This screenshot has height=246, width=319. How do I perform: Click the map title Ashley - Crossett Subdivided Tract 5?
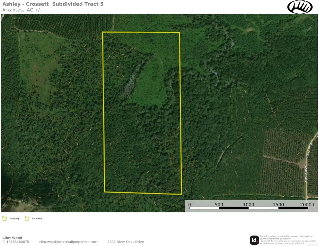click(53, 4)
